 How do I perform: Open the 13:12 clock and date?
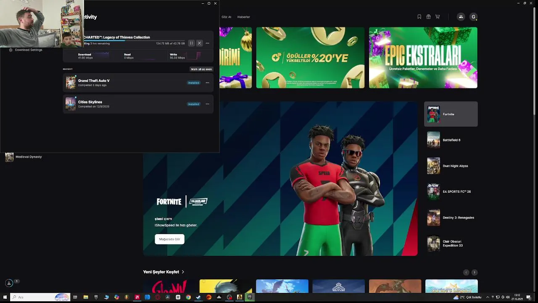coord(517,297)
